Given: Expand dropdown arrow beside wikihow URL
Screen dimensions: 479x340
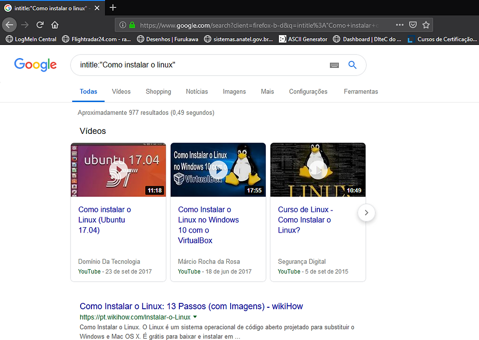Looking at the screenshot, I should point(195,317).
